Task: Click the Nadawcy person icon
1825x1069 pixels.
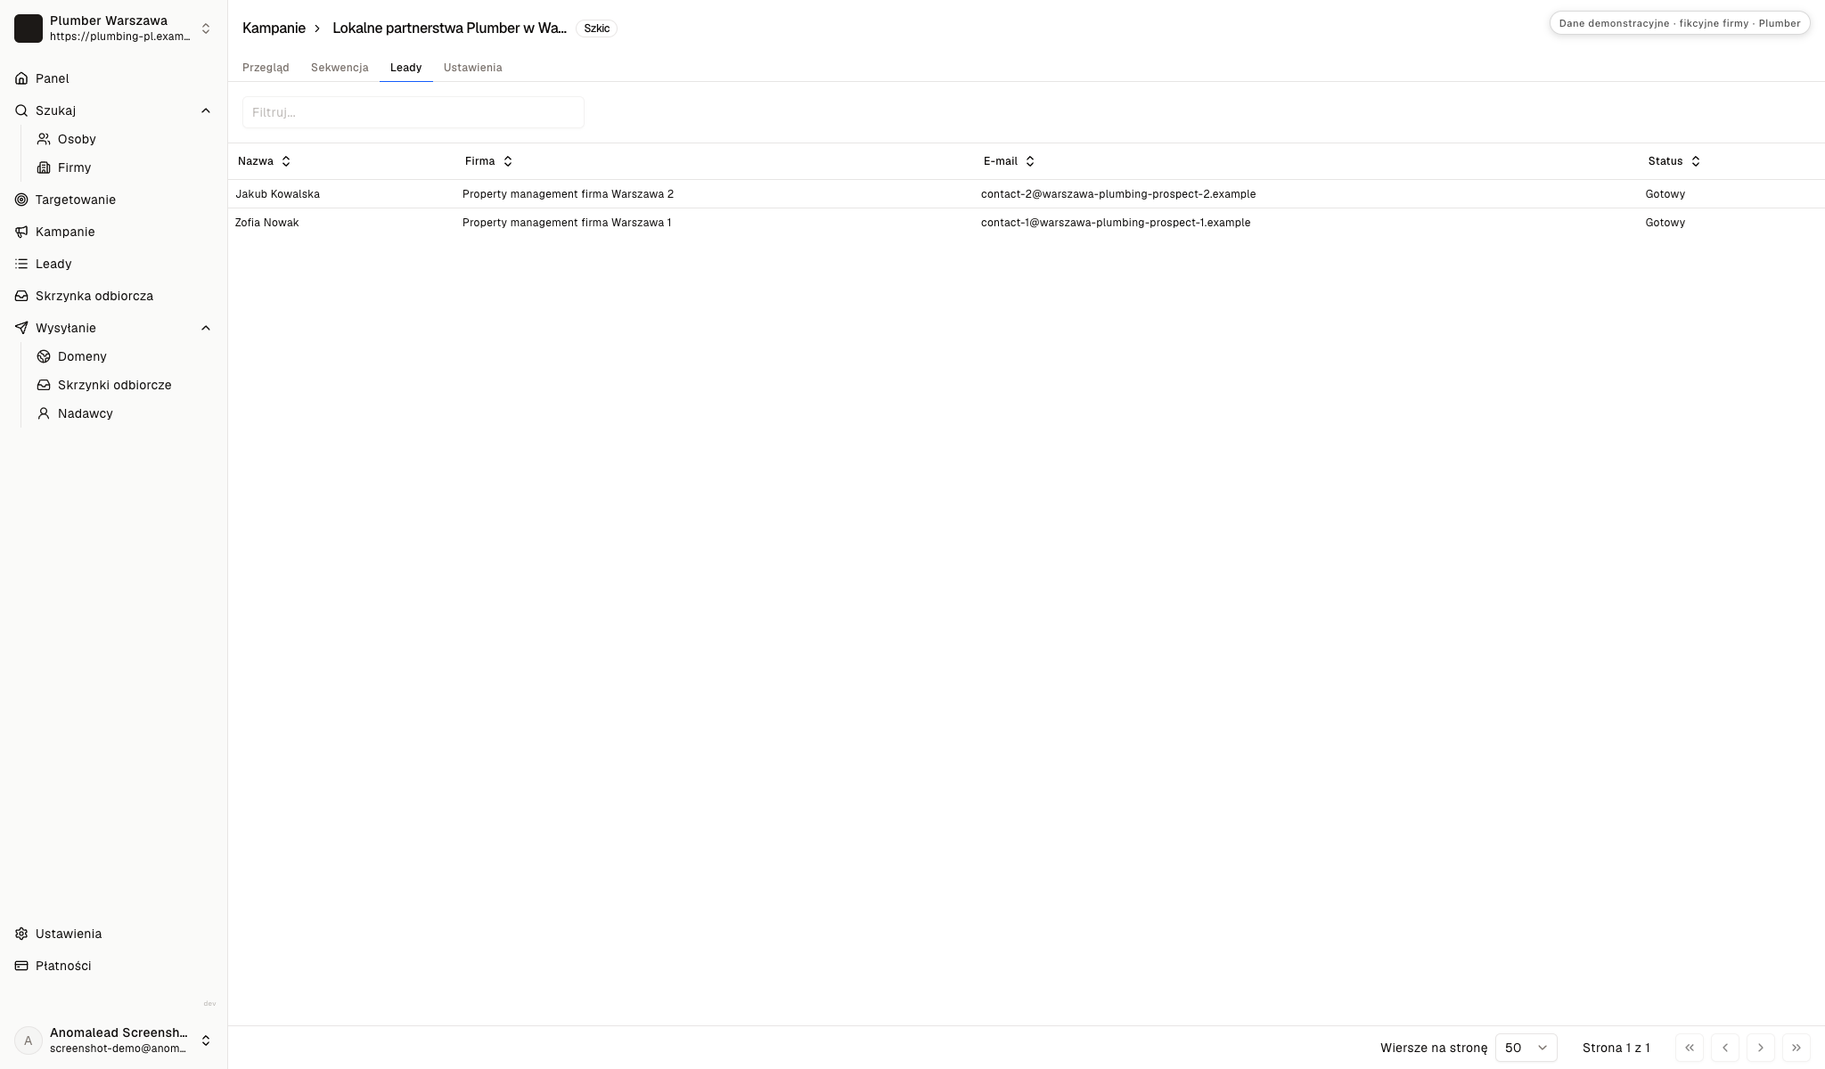Action: point(44,413)
